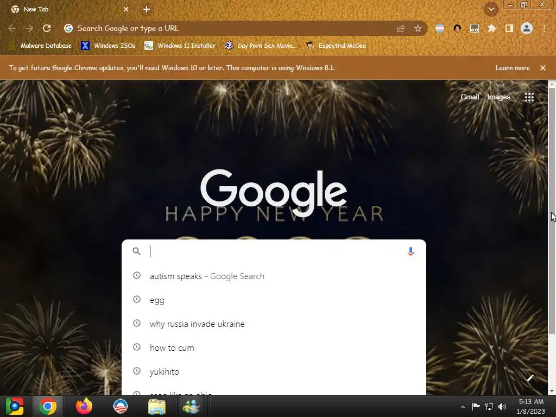Click the customize page pencil icon
Viewport: 556px width, 417px height.
click(x=530, y=378)
